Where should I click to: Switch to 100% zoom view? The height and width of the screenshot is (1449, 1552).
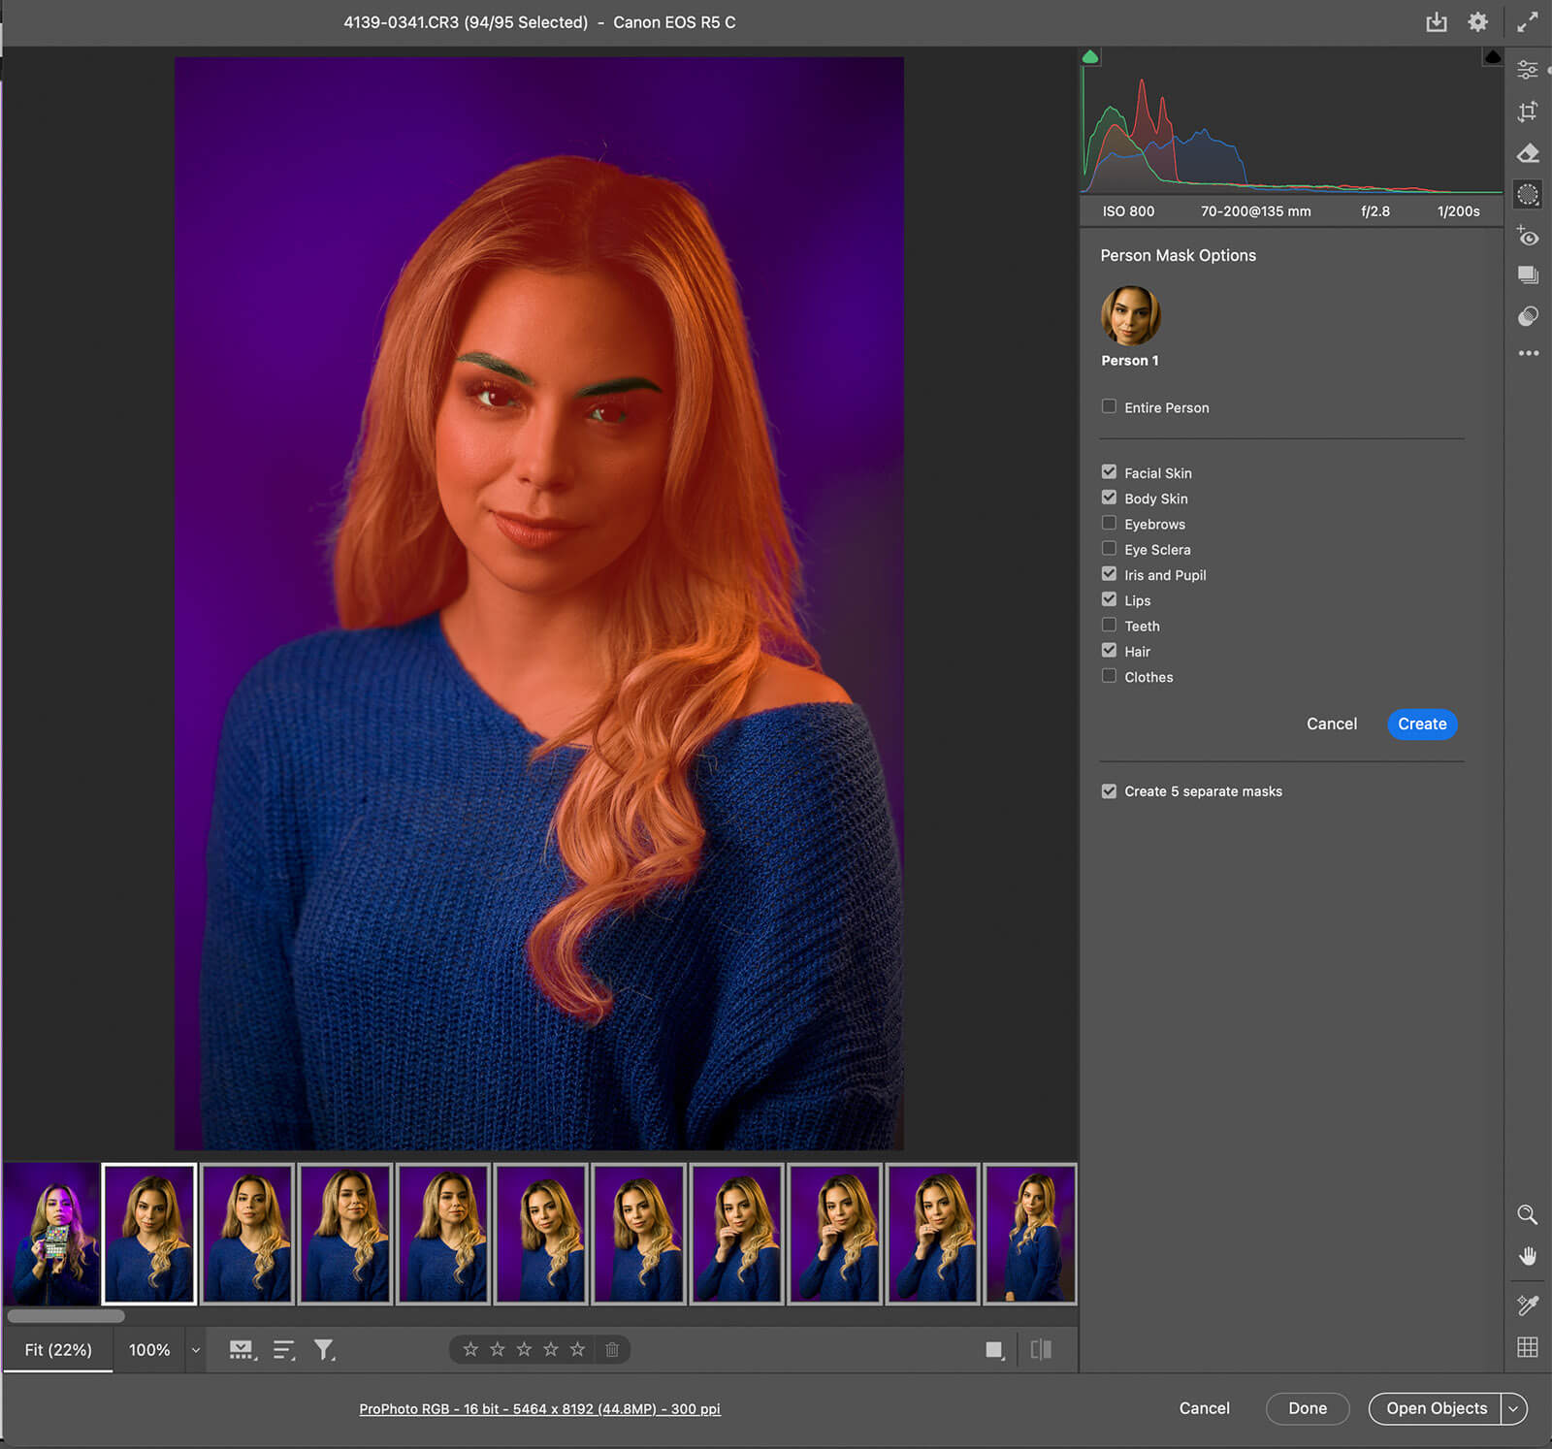tap(149, 1350)
